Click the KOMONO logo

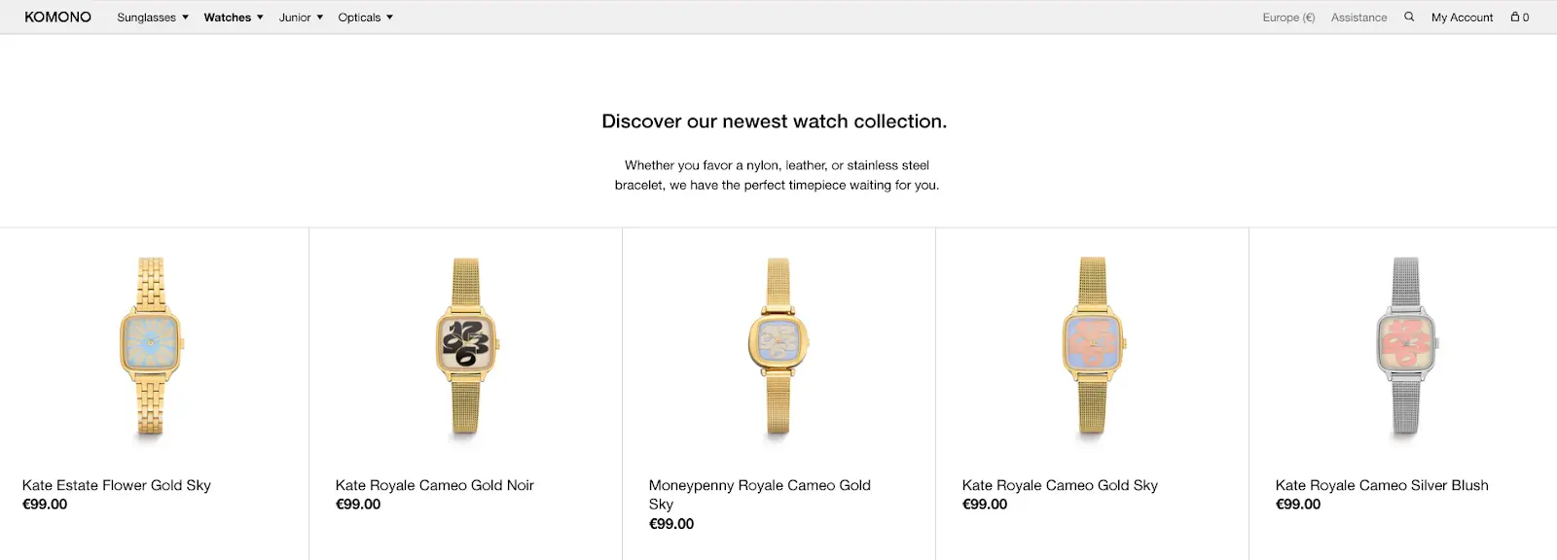pyautogui.click(x=57, y=17)
